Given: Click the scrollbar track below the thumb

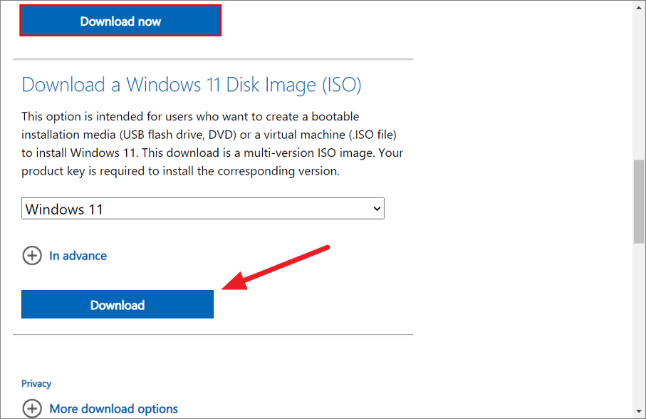Looking at the screenshot, I should point(639,325).
